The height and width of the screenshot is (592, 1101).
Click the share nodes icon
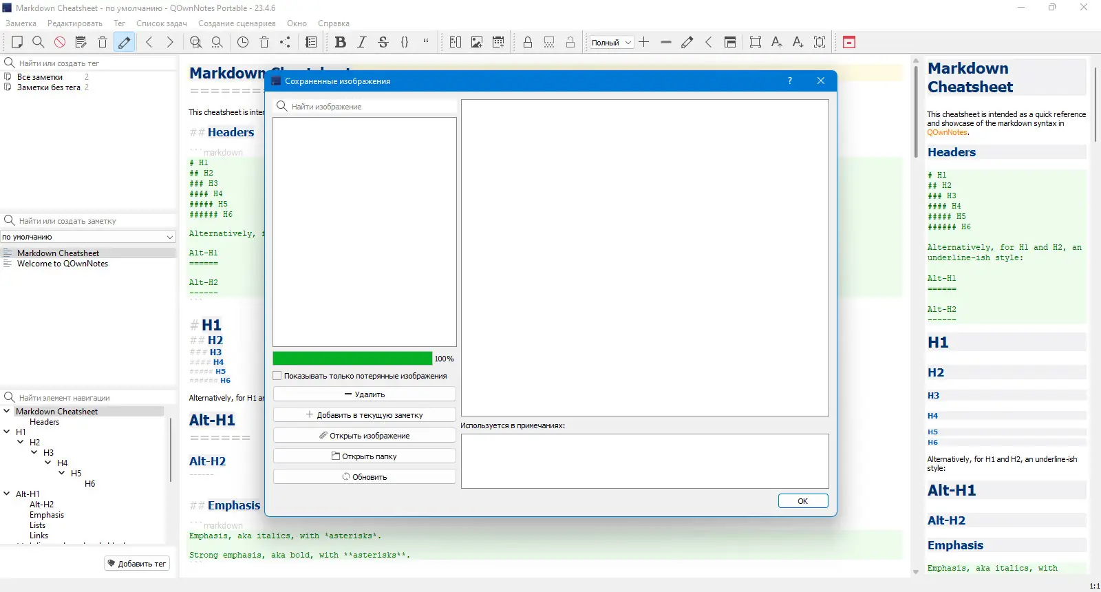click(x=286, y=42)
